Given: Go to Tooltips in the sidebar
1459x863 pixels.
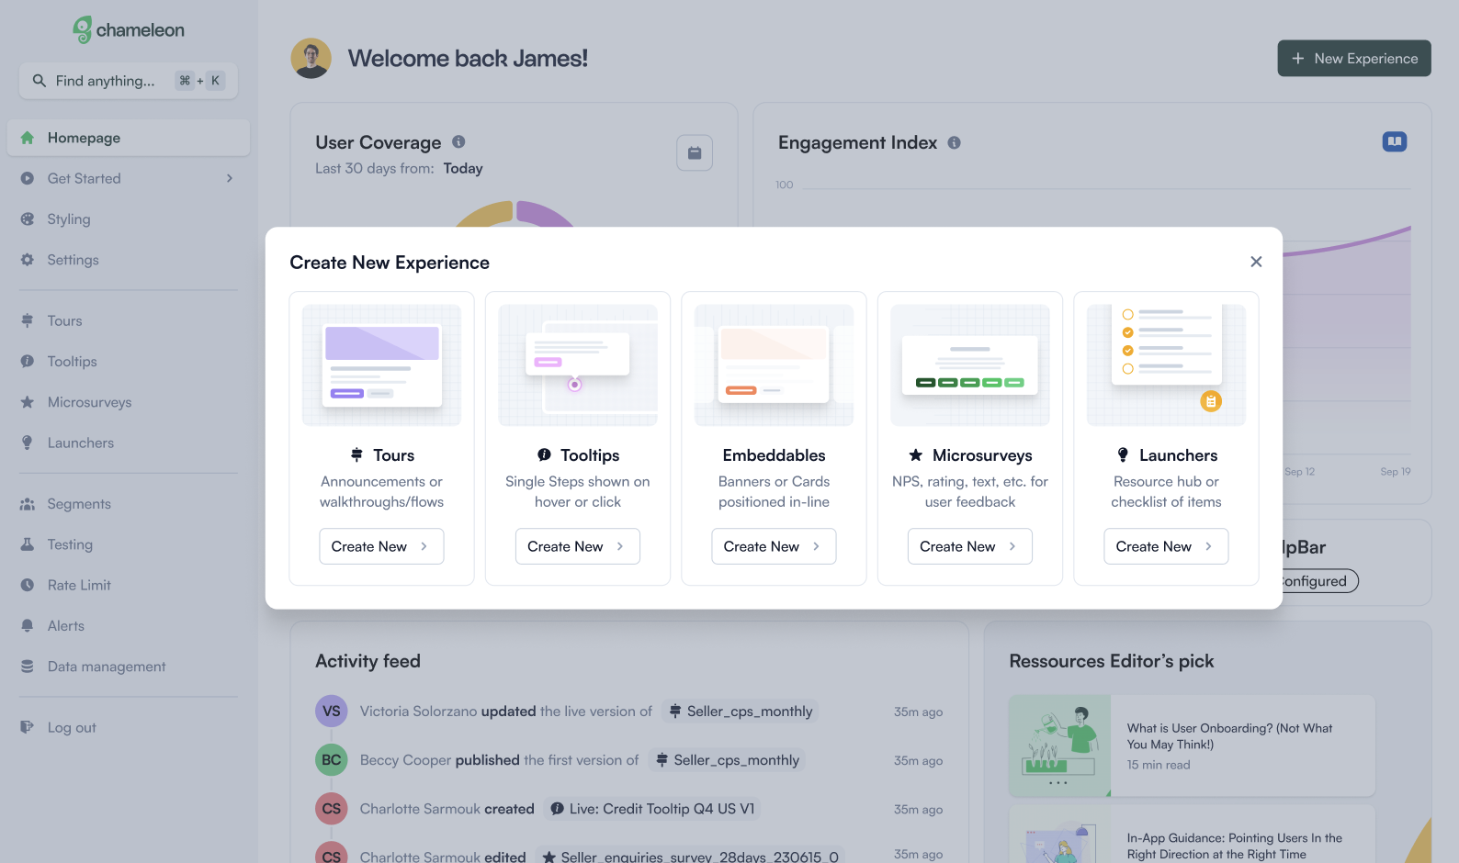Looking at the screenshot, I should click(x=72, y=362).
